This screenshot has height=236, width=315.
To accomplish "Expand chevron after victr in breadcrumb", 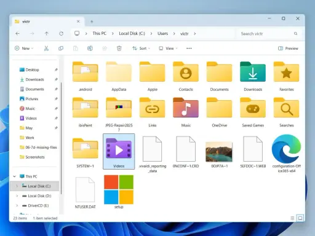I will tap(195, 34).
